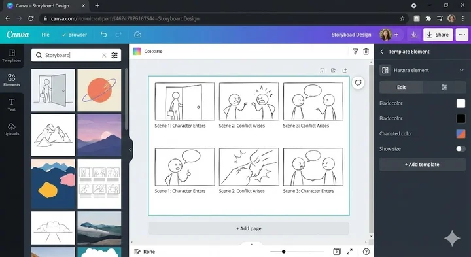This screenshot has height=257, width=471.
Task: Open the Text sidebar panel
Action: click(11, 105)
